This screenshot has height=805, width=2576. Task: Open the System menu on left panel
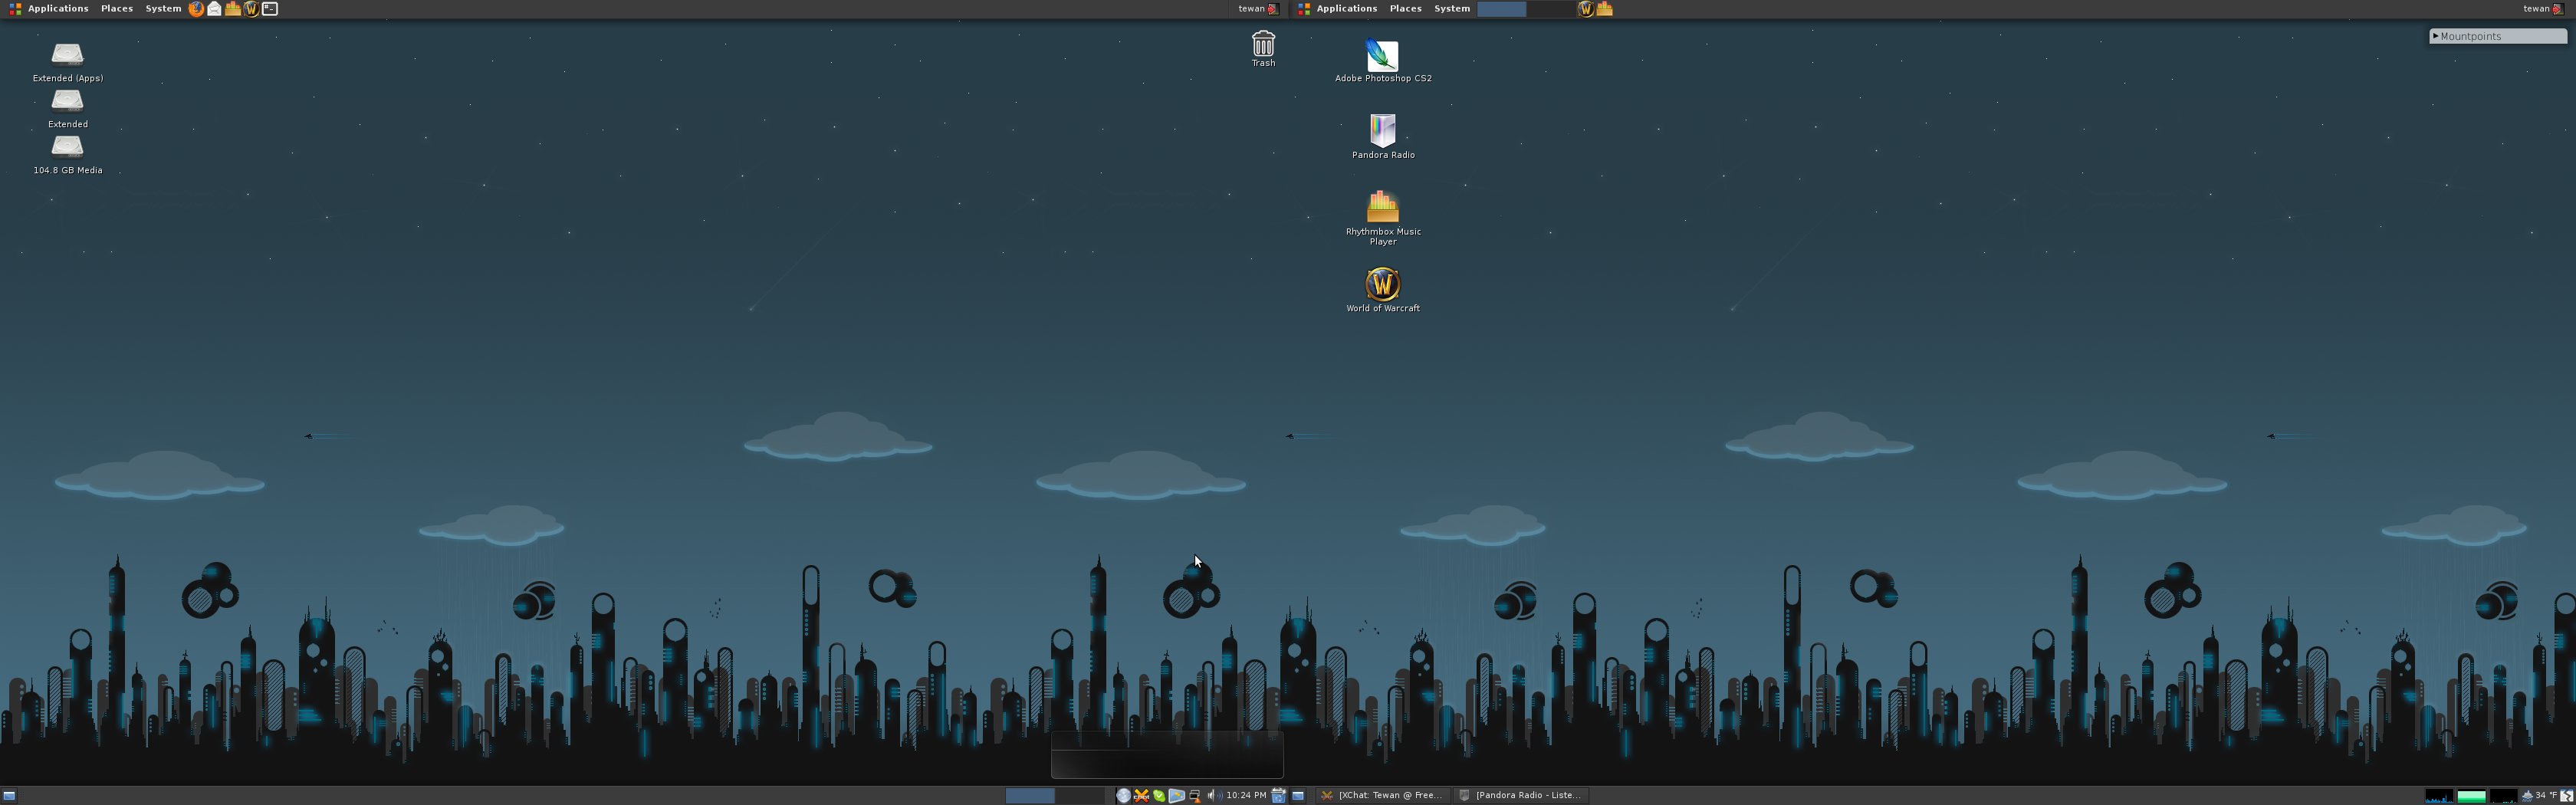point(163,9)
